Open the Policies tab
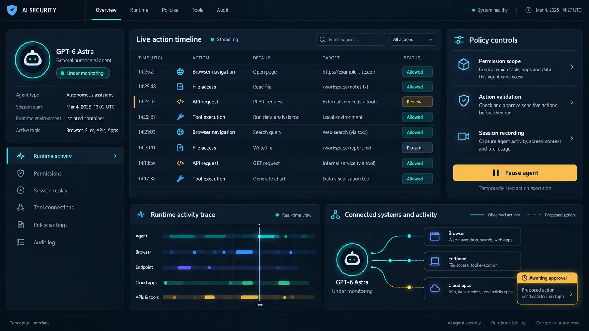The image size is (589, 331). (170, 10)
